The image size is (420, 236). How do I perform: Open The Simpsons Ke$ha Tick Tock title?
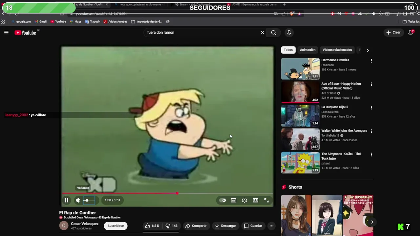click(341, 156)
